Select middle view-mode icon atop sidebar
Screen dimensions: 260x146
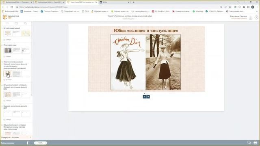[x=16, y=24]
